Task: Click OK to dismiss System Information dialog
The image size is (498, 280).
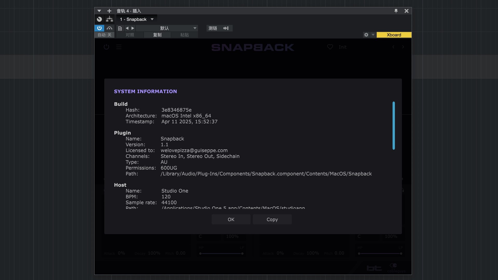Action: tap(231, 219)
